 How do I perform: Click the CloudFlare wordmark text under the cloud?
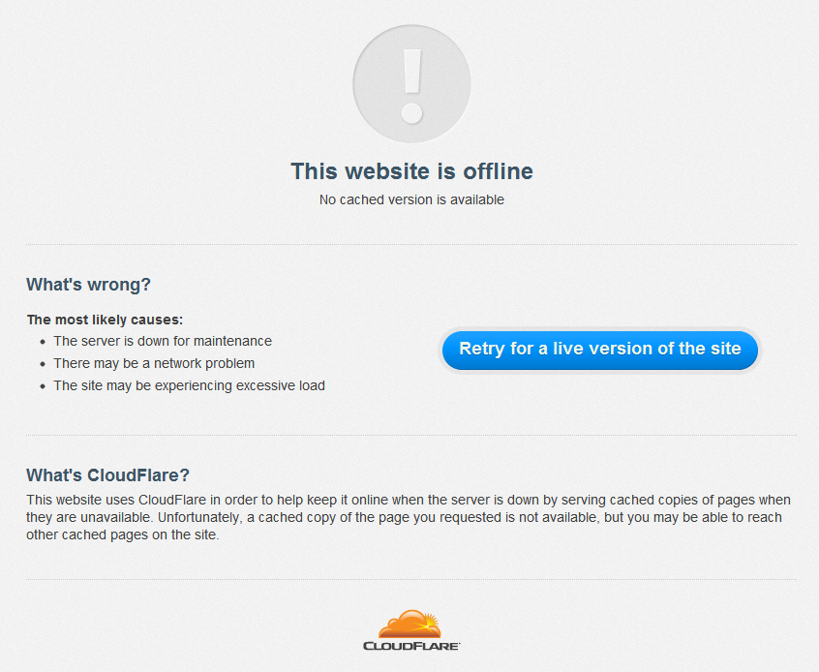[x=411, y=646]
